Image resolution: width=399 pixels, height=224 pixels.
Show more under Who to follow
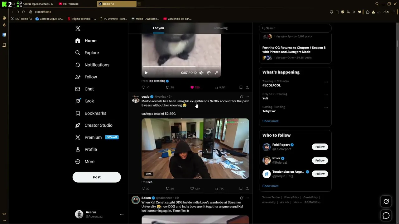[x=271, y=186]
